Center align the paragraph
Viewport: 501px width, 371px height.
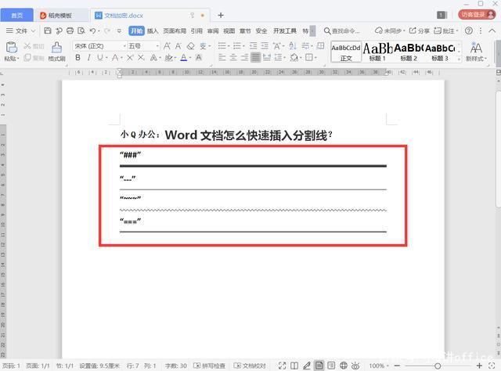coord(233,57)
